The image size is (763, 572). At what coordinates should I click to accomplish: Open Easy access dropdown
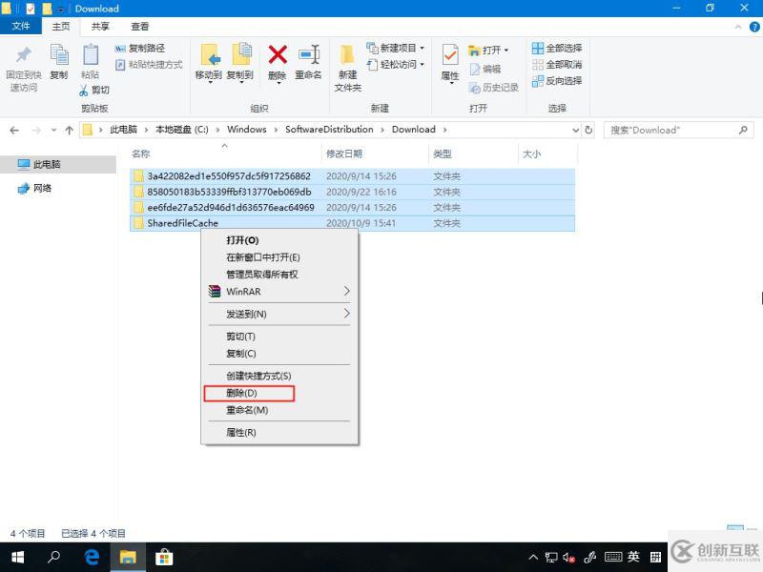tap(395, 64)
